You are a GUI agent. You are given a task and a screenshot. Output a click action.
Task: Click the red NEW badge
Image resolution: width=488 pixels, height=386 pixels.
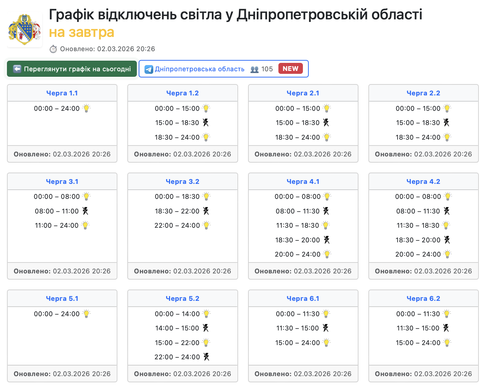tap(290, 69)
